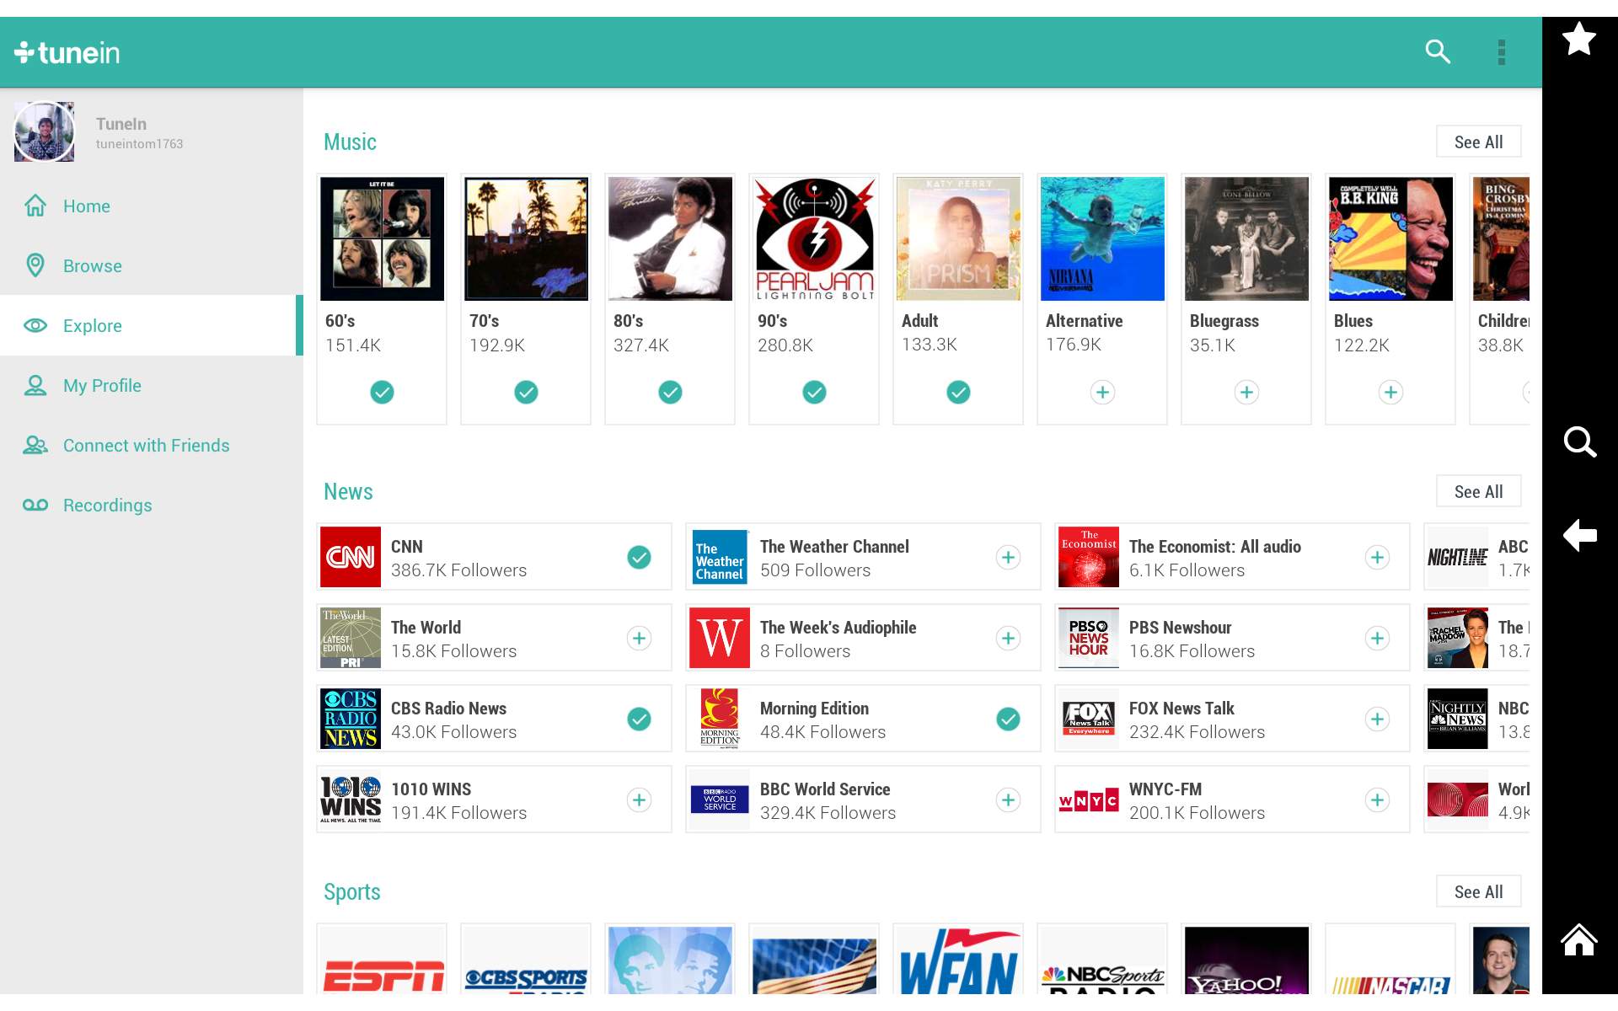Click See All next to Music
The width and height of the screenshot is (1618, 1011).
[x=1478, y=141]
